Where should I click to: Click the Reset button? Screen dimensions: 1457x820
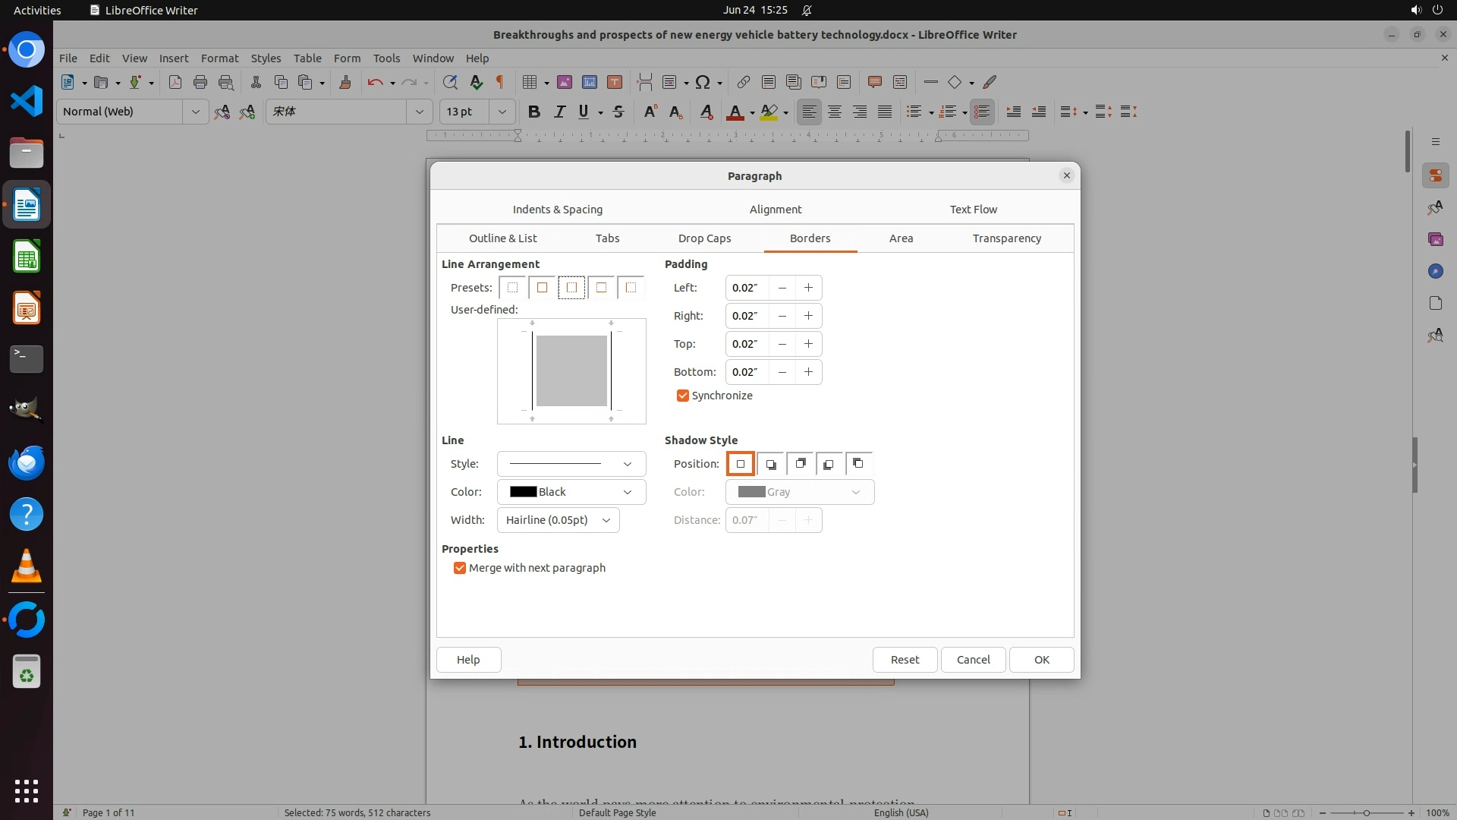pyautogui.click(x=905, y=660)
